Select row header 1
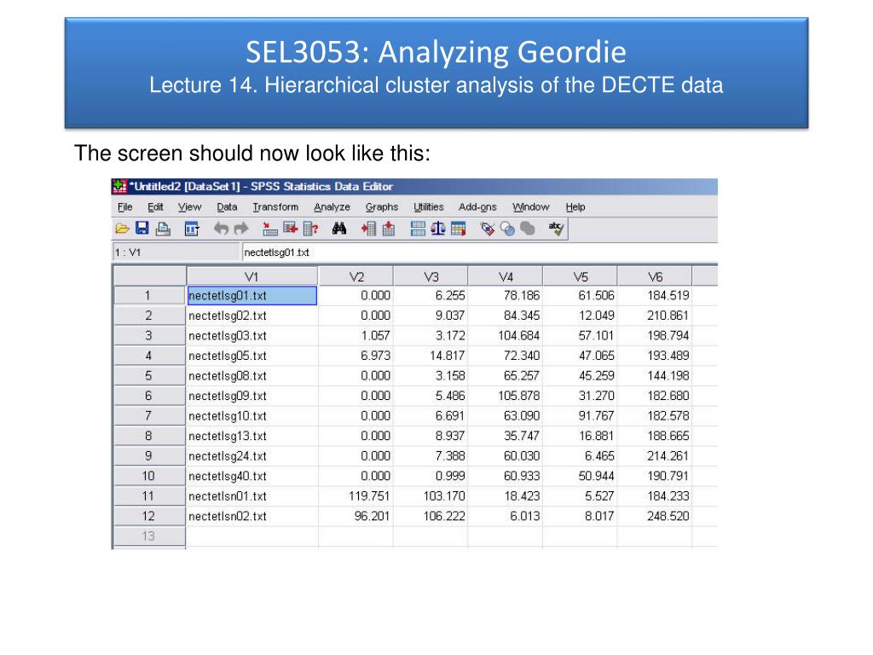This screenshot has height=655, width=873. 149,296
